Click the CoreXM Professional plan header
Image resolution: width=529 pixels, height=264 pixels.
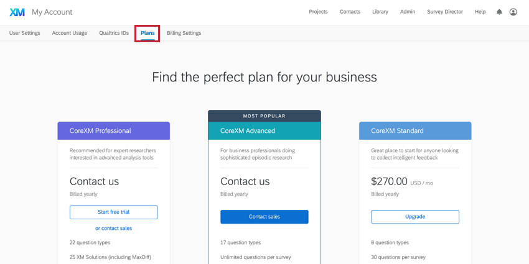point(114,130)
